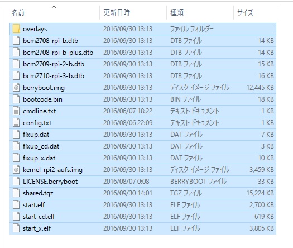
Task: Select file name bcm2708-rpi-b-plus.dtb
Action: [x=58, y=53]
